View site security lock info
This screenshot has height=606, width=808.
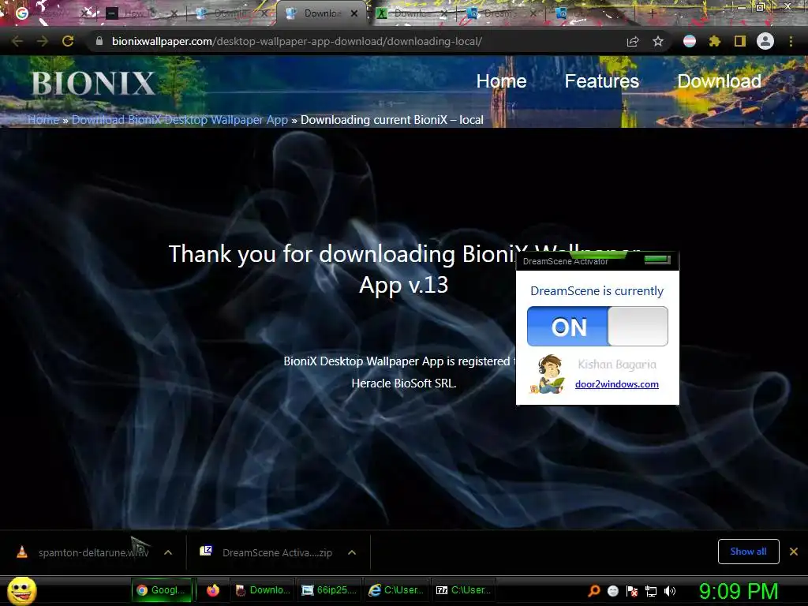pos(99,41)
